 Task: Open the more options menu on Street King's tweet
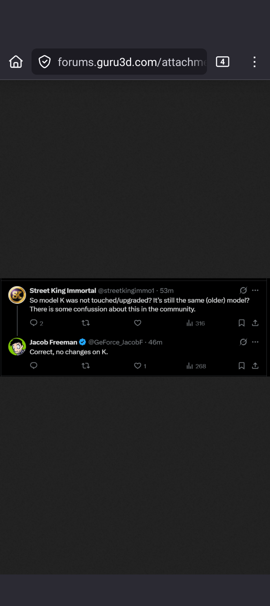pos(255,290)
